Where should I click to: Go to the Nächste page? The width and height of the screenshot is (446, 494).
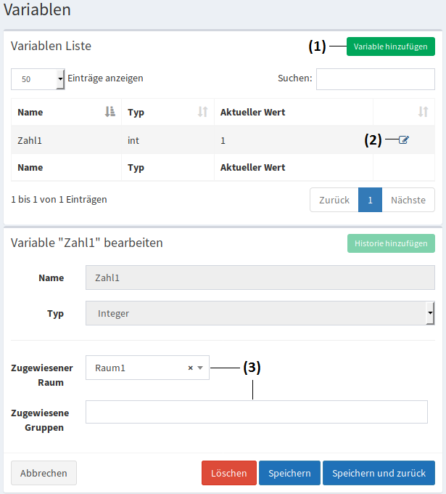click(x=408, y=200)
